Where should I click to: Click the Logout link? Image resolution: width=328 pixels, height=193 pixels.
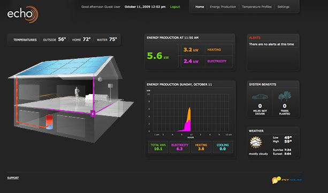(175, 7)
